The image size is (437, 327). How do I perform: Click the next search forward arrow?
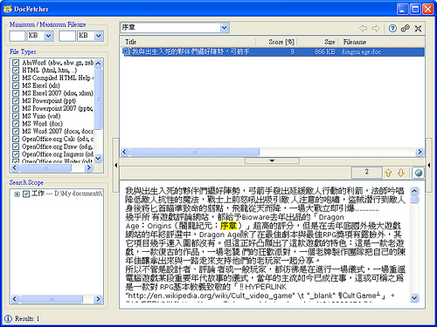pos(376,28)
